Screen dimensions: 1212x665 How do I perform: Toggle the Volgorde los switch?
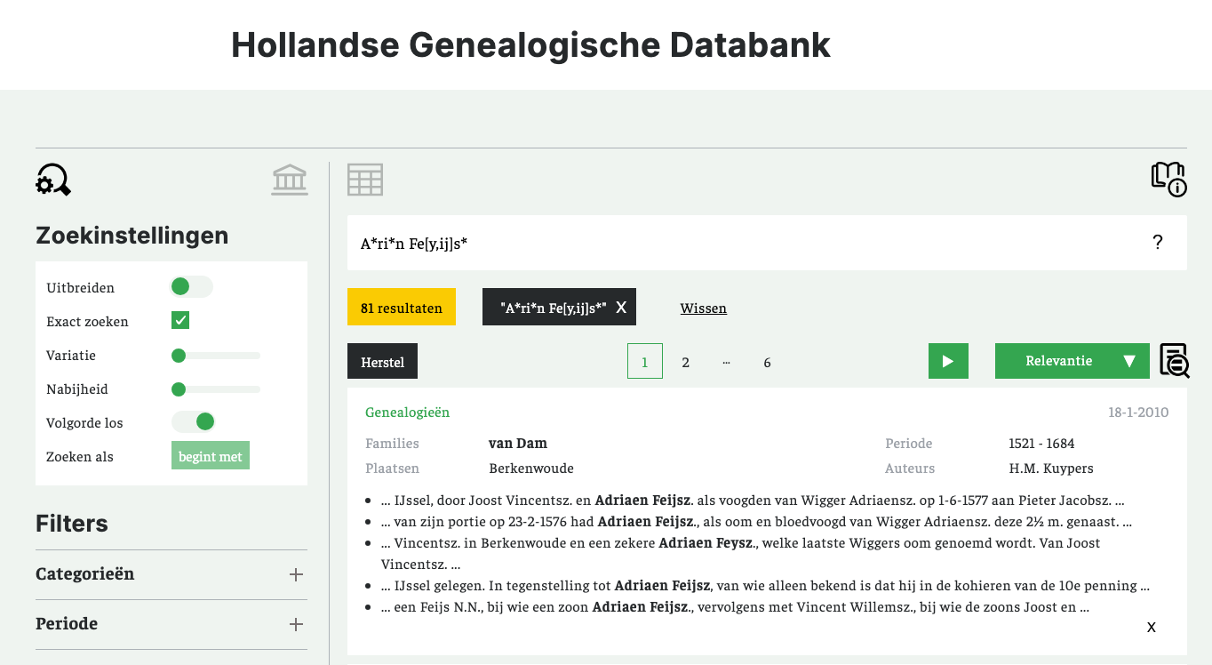193,421
